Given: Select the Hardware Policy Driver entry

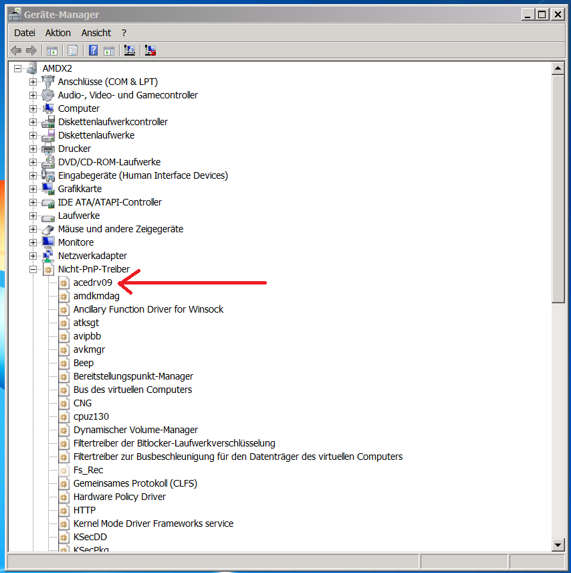Looking at the screenshot, I should [119, 497].
